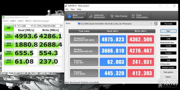Open the Drive Information tab
The width and height of the screenshot is (180, 90).
click(x=140, y=16)
